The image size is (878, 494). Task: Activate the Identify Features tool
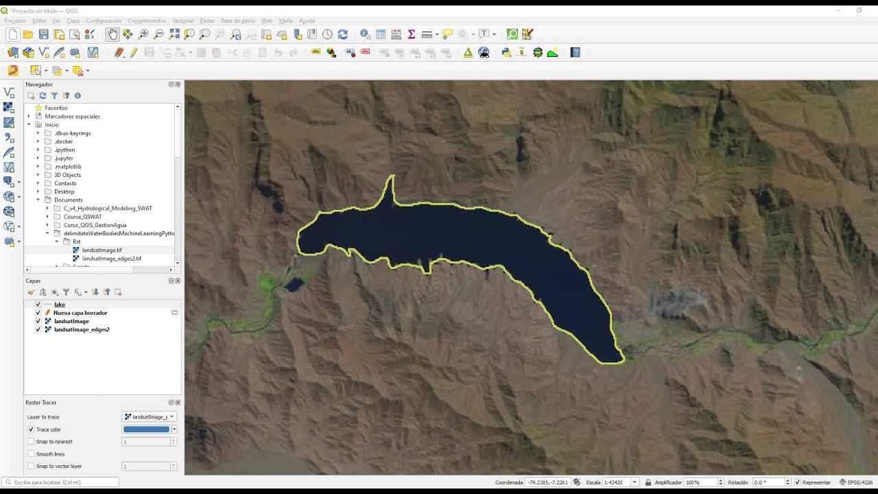tap(365, 34)
